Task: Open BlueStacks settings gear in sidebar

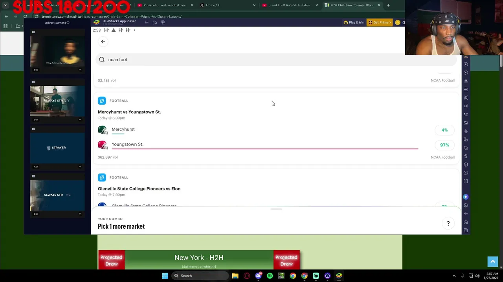Action: point(466,205)
